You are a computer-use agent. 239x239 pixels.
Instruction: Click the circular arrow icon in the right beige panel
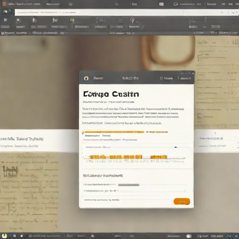199,117
